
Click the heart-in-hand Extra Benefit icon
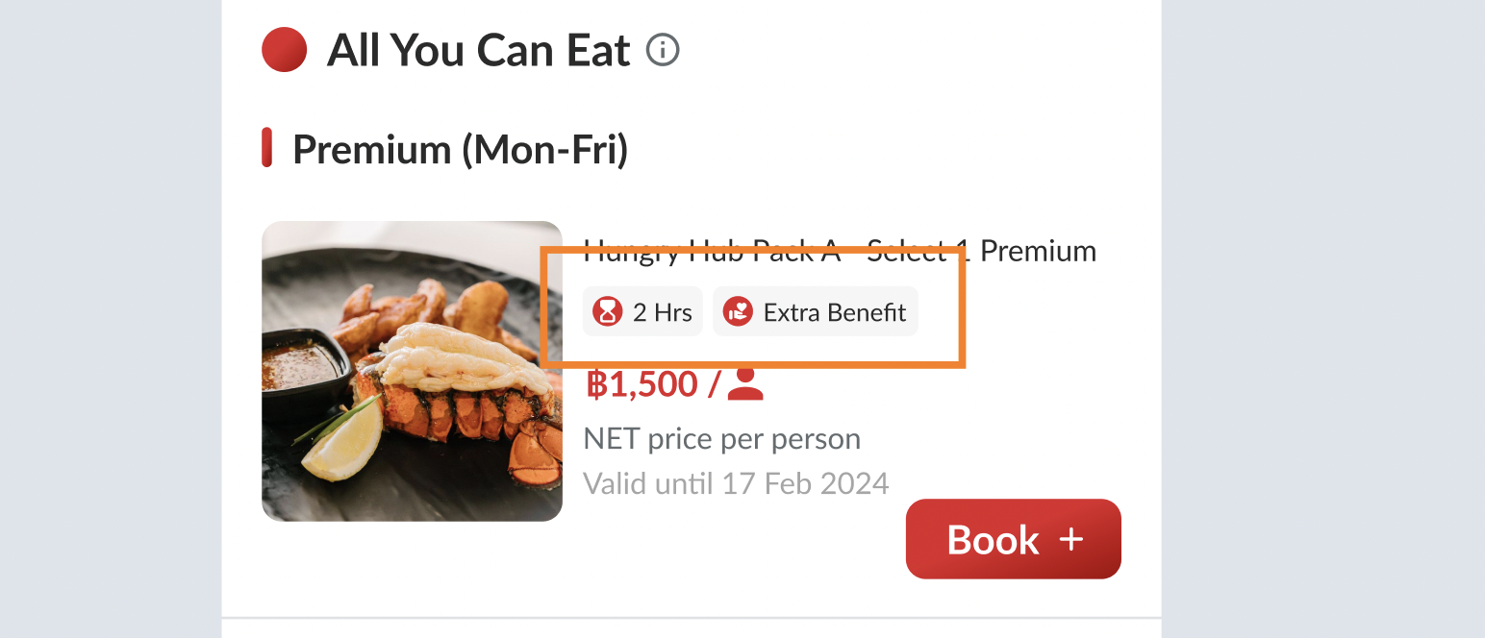tap(737, 312)
